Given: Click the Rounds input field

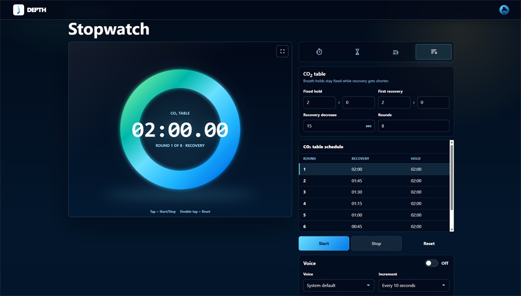Looking at the screenshot, I should click(414, 126).
